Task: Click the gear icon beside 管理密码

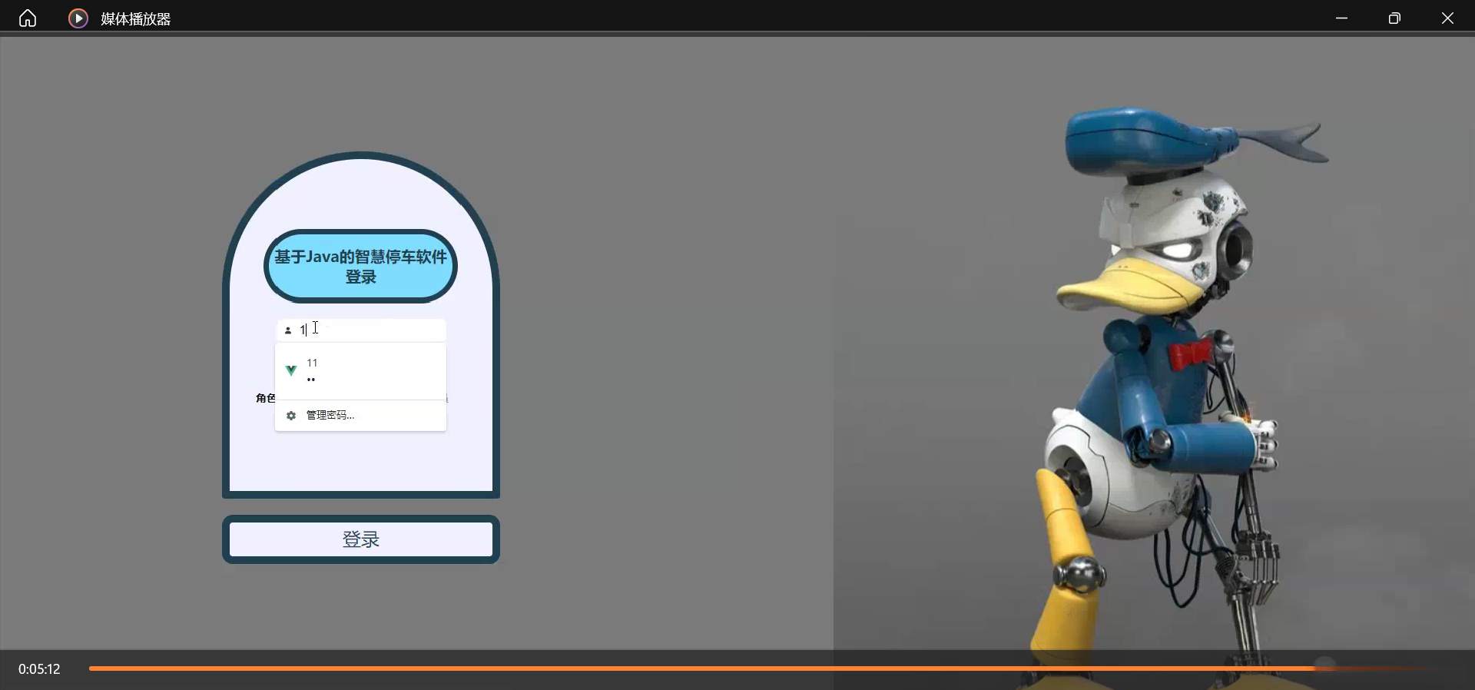Action: 291,416
